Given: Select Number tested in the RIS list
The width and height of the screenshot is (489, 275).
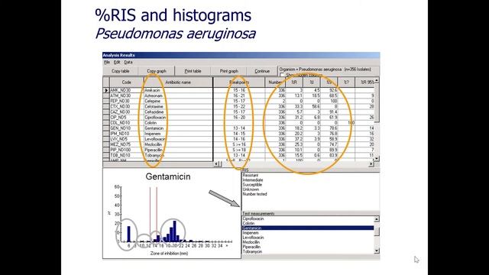Looking at the screenshot, I should coord(254,194).
